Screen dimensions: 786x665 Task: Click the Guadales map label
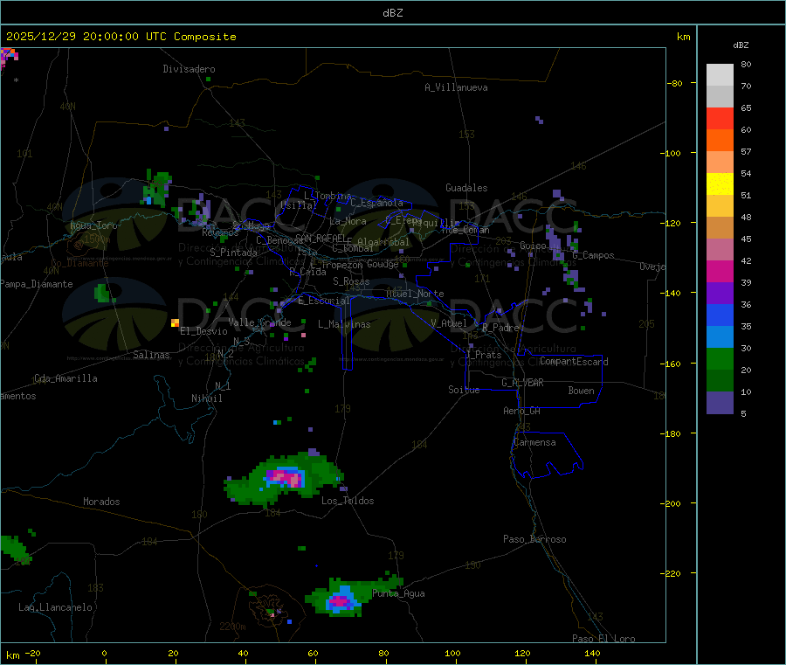[x=466, y=188]
